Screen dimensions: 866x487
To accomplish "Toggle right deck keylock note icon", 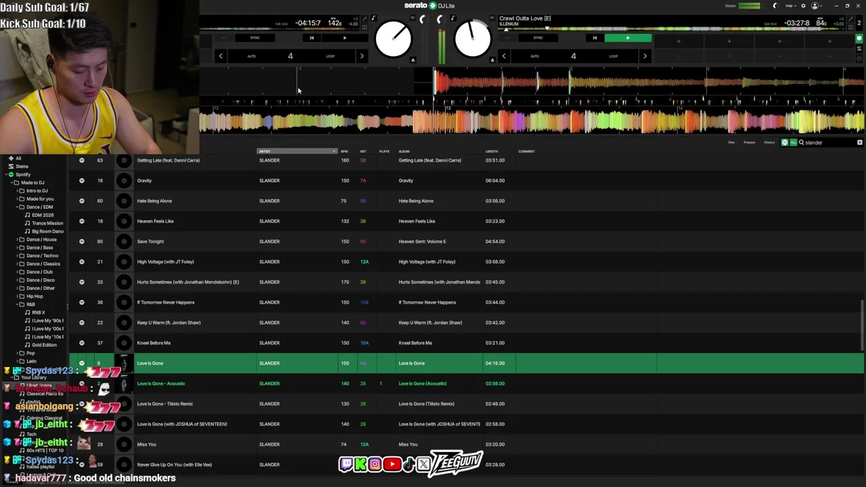I will coord(453,19).
